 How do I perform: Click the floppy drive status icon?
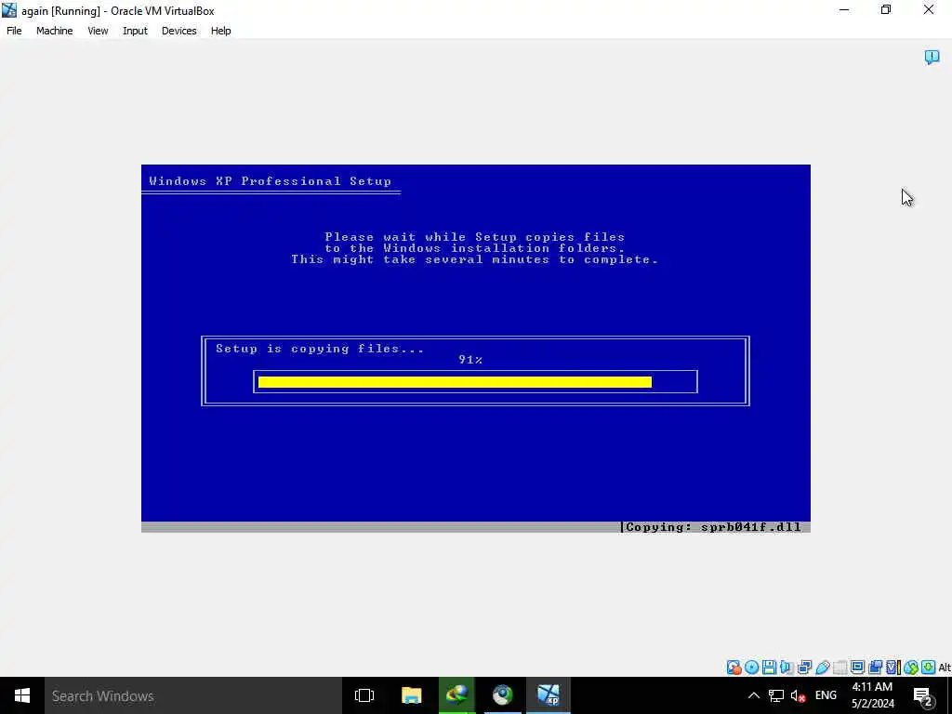pos(769,668)
